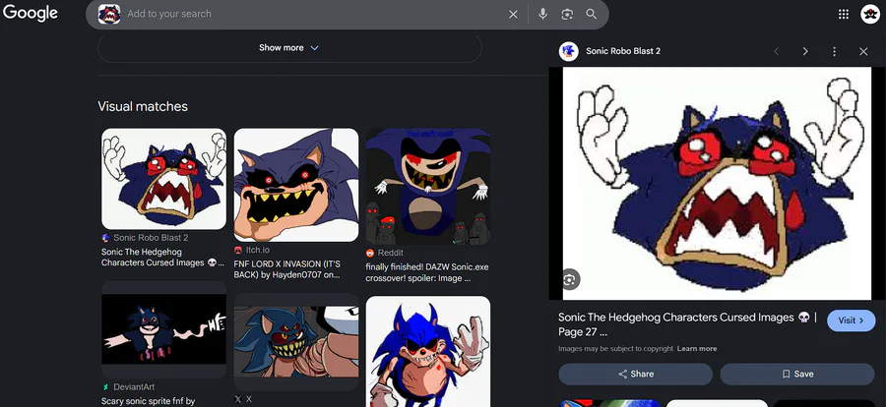Save the image
886x407 pixels.
click(797, 374)
